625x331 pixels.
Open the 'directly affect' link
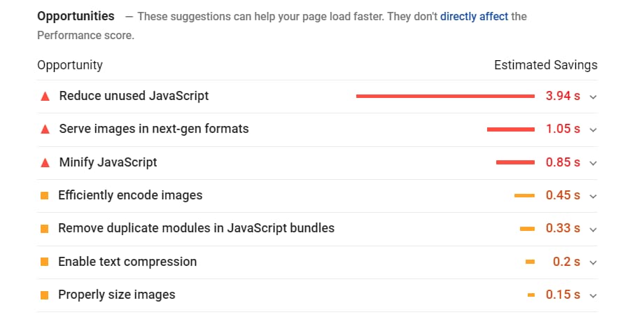(x=474, y=16)
